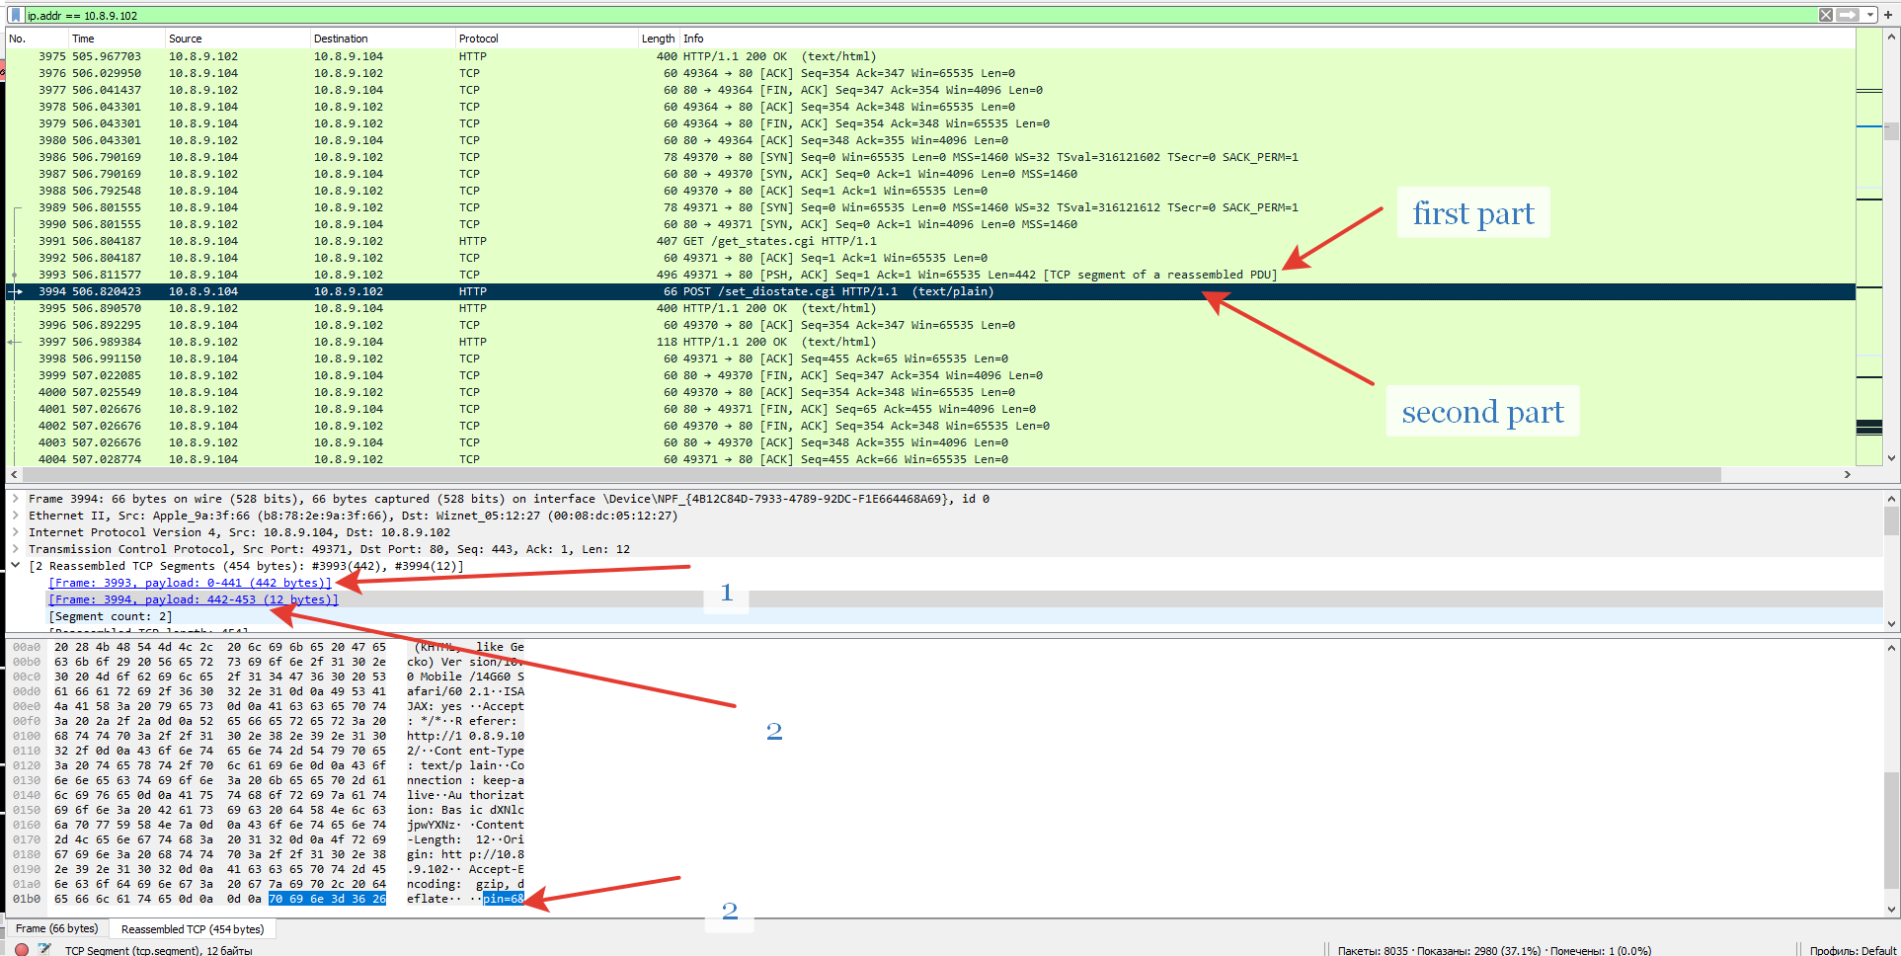Expand Internet Protocol Version 4 row

[x=16, y=532]
